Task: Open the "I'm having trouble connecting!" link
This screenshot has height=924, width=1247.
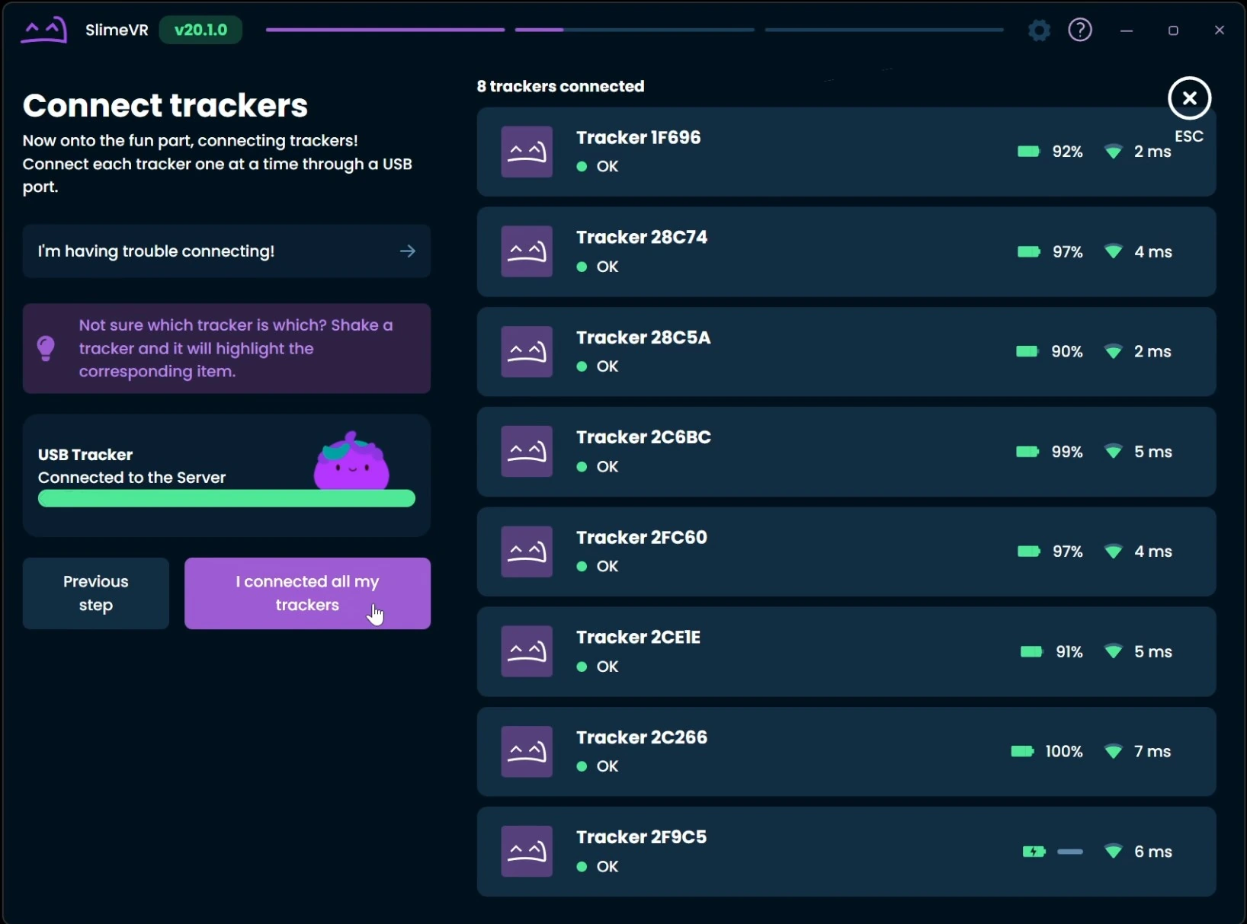Action: pyautogui.click(x=226, y=251)
